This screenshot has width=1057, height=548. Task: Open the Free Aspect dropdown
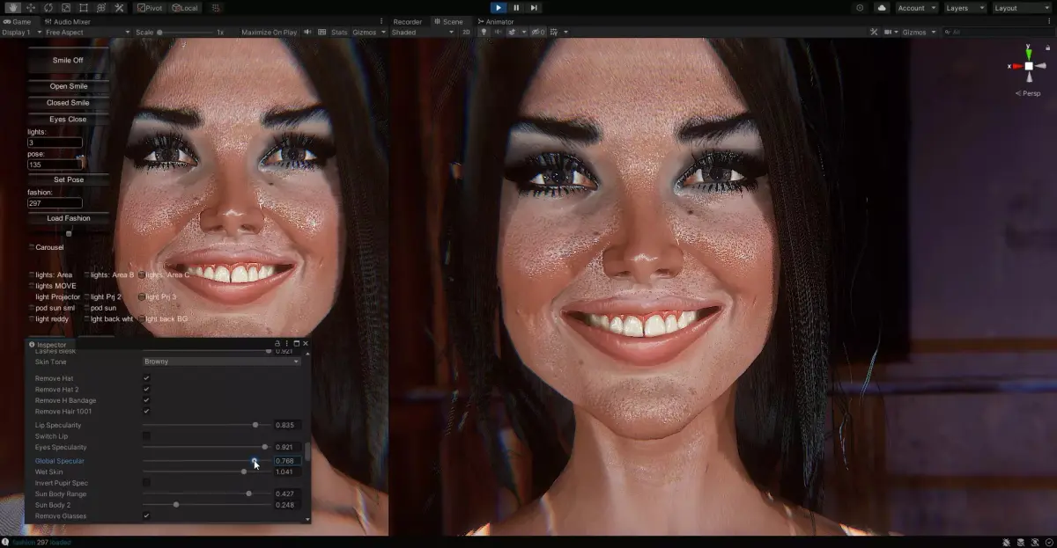click(88, 32)
